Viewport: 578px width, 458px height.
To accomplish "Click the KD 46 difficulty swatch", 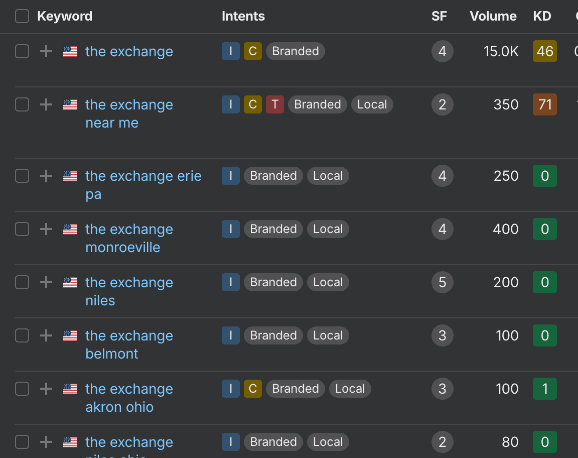I will point(544,51).
